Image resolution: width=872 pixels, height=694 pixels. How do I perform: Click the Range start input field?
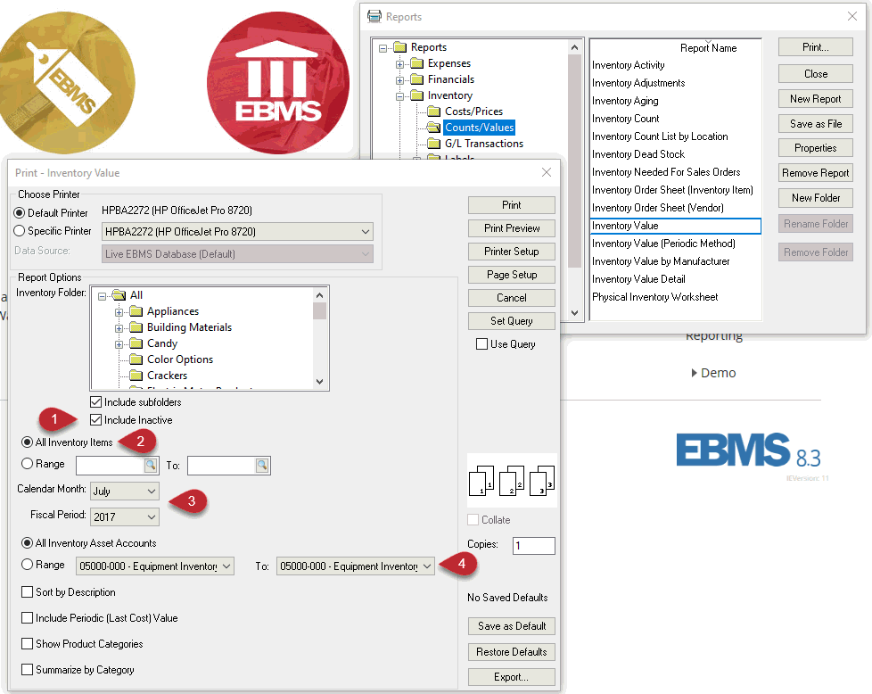click(x=110, y=466)
